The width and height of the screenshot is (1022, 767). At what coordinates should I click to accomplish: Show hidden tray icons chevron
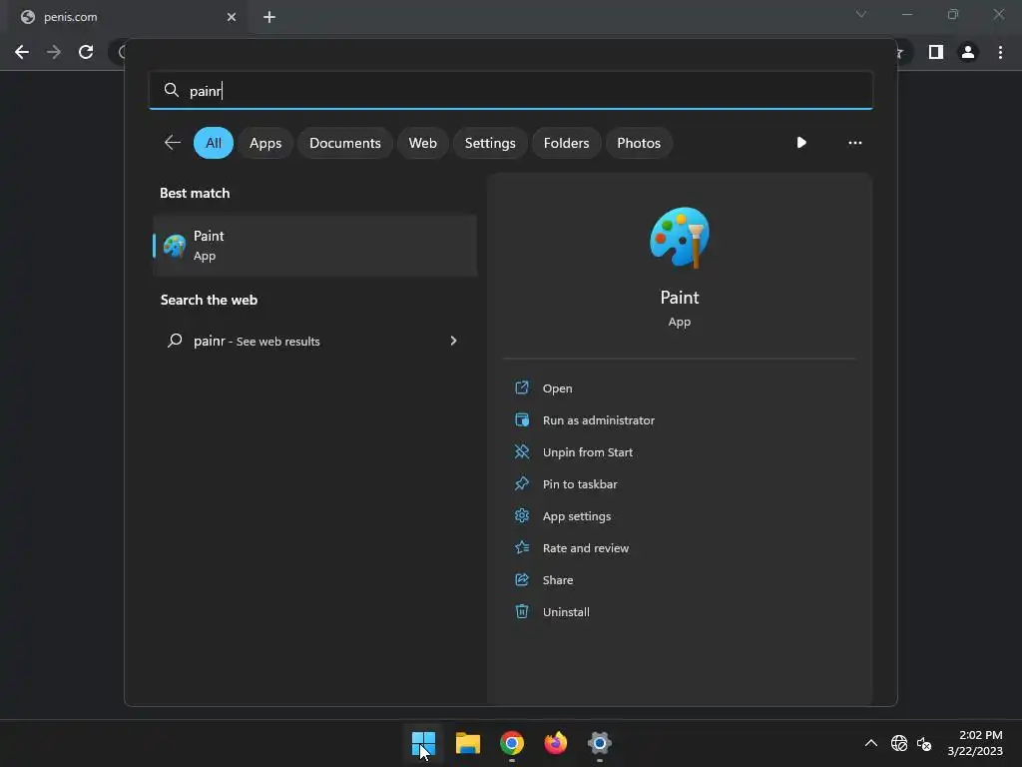click(x=870, y=743)
